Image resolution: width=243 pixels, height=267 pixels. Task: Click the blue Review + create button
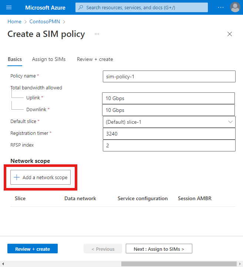(33, 249)
